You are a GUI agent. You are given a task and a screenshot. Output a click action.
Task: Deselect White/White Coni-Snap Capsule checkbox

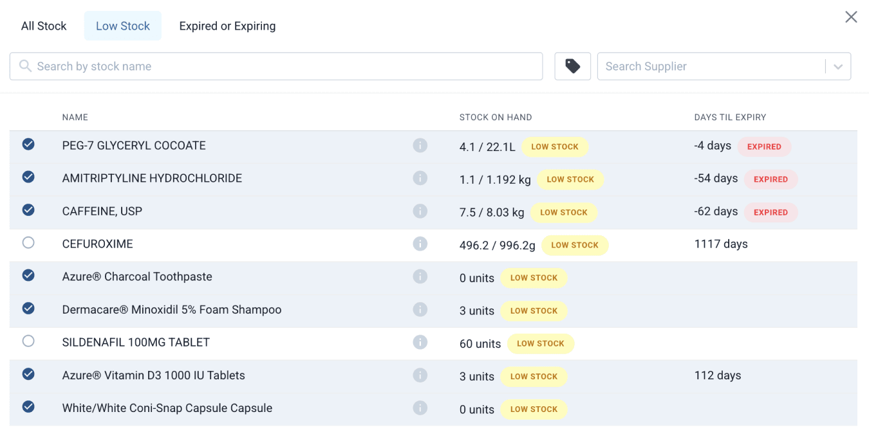click(x=28, y=407)
